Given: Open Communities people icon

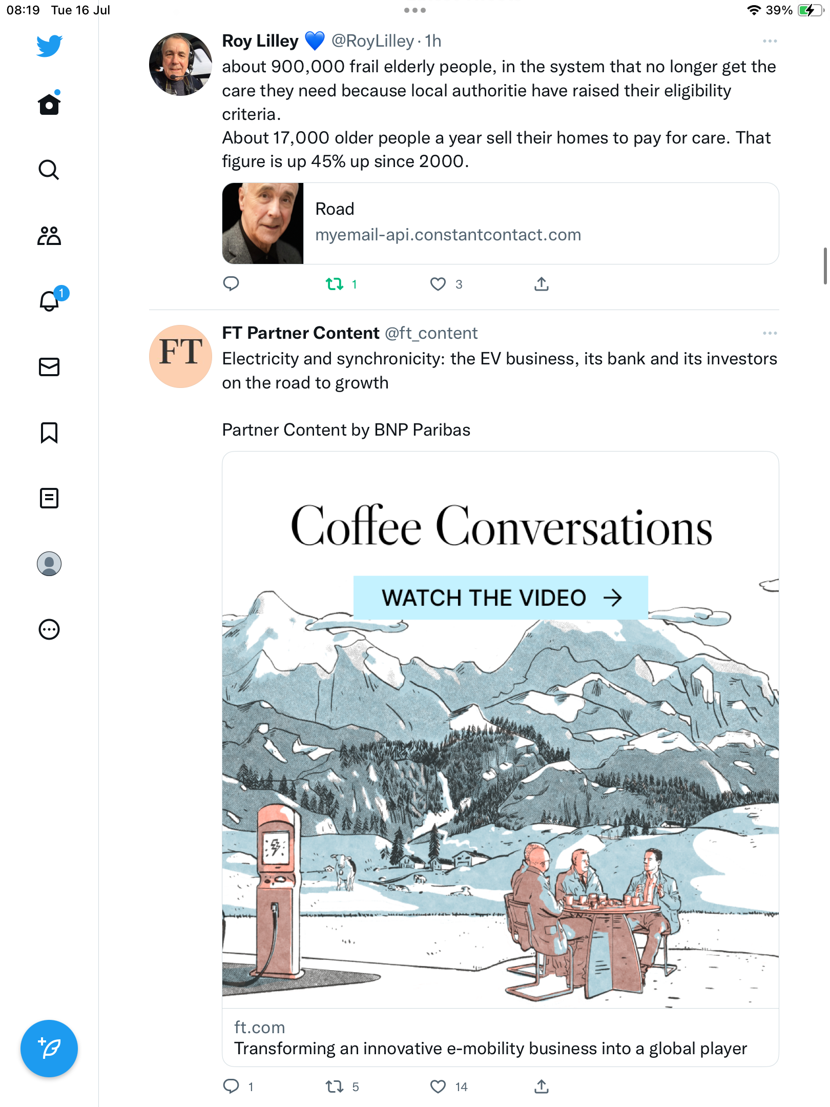Looking at the screenshot, I should (49, 236).
